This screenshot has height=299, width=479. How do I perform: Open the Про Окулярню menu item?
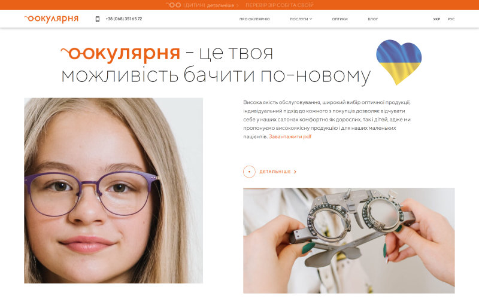(254, 19)
